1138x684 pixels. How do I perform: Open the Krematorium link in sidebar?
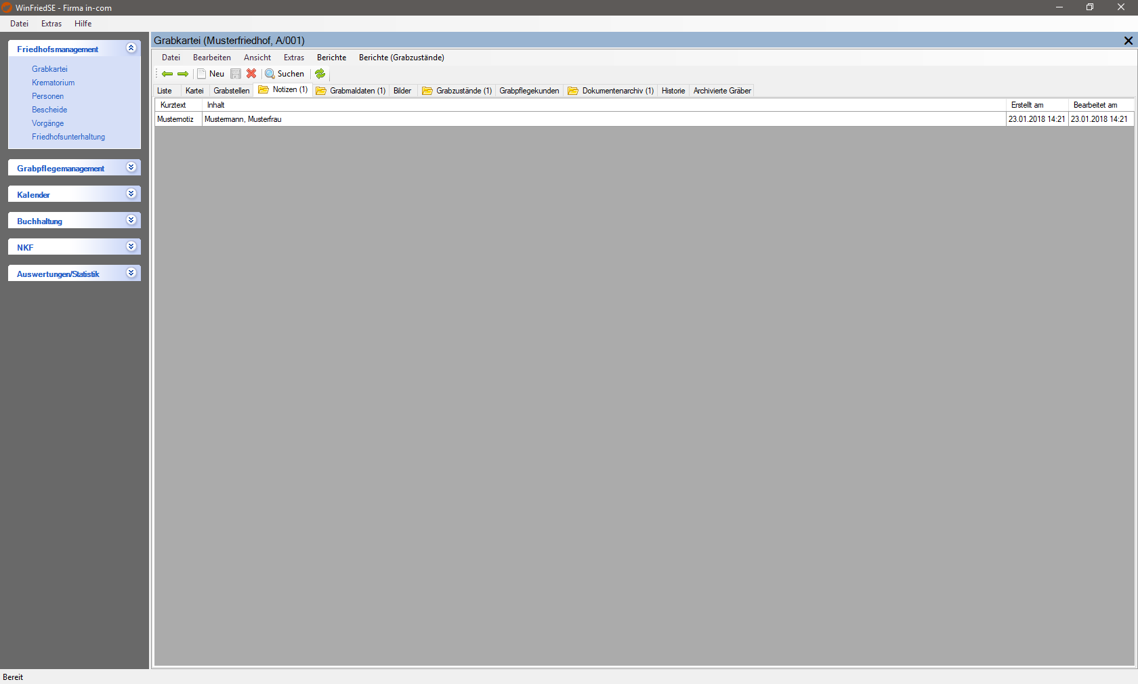pyautogui.click(x=53, y=83)
